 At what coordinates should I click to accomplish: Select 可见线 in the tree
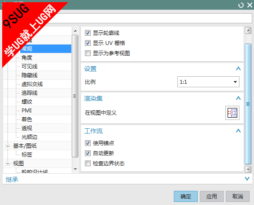(x=29, y=66)
